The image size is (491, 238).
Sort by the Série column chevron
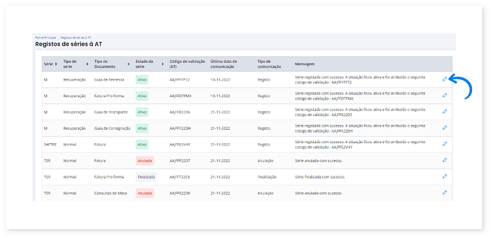(x=56, y=64)
